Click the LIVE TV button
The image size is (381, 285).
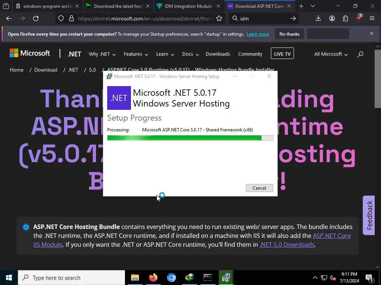282,53
